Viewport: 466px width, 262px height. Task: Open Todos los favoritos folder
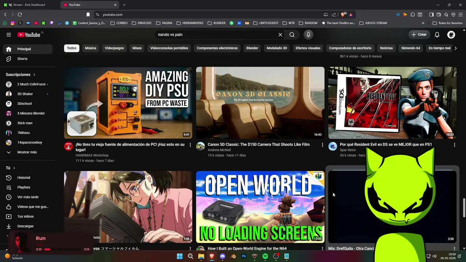(x=447, y=23)
